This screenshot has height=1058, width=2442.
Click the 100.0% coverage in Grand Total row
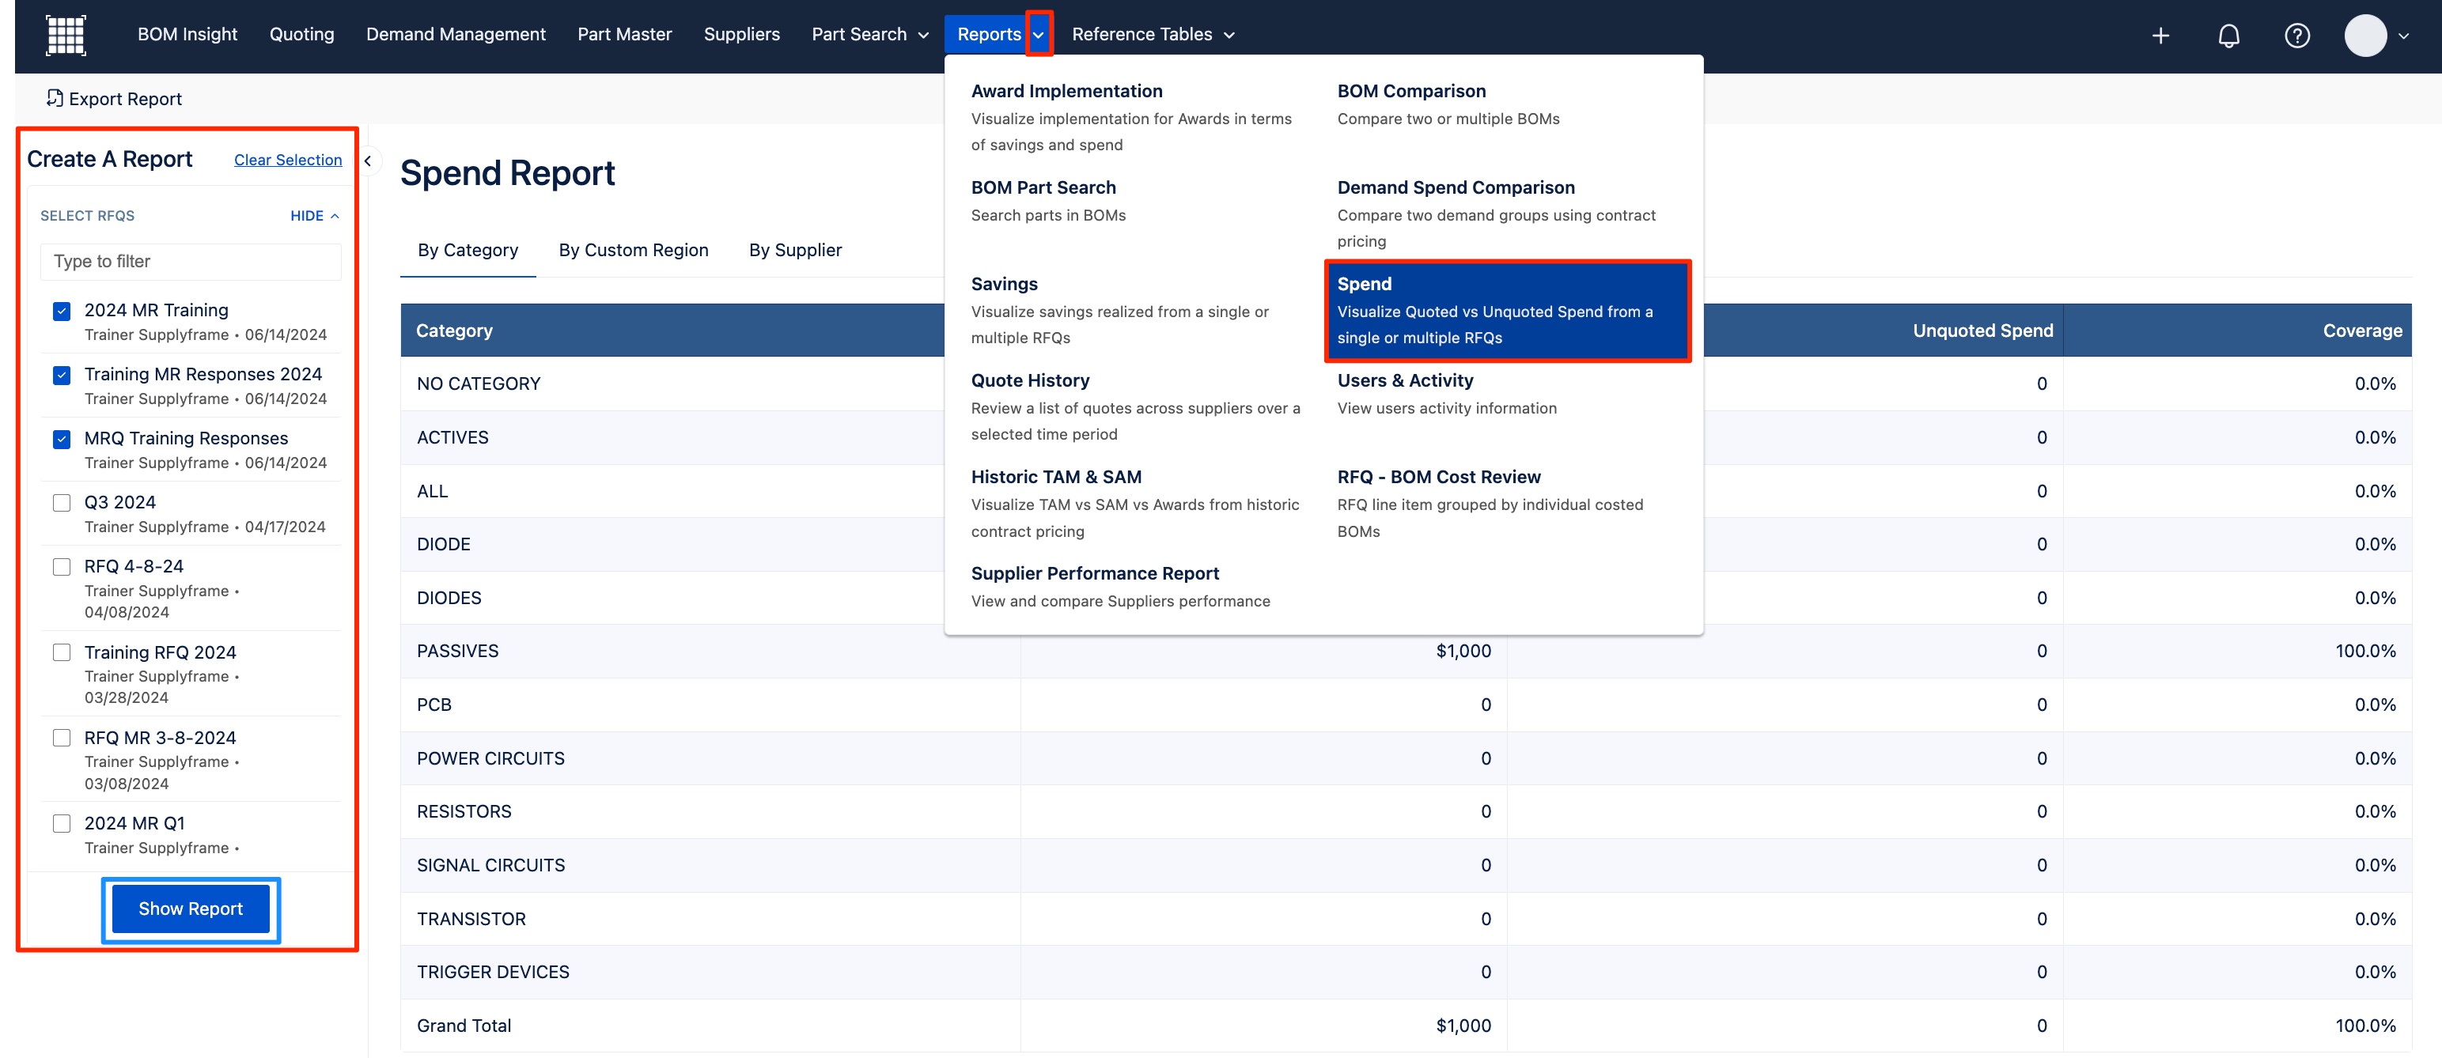(x=2365, y=1026)
